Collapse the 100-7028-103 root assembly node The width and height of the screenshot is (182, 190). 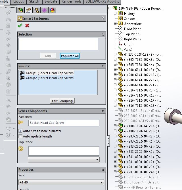[x=110, y=8]
